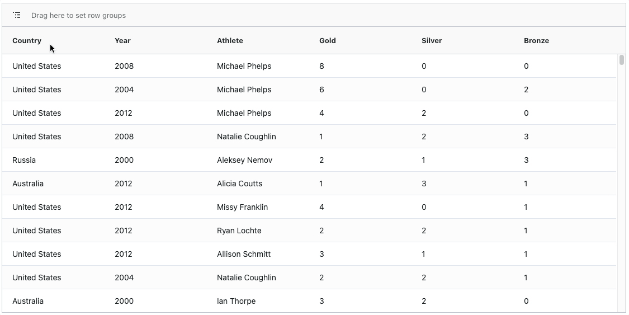
Task: Sort by the Country column header
Action: (x=27, y=40)
